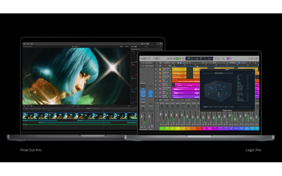Click the first mixer channel's pan knob
Screen dimensions: 282x176
[162, 106]
